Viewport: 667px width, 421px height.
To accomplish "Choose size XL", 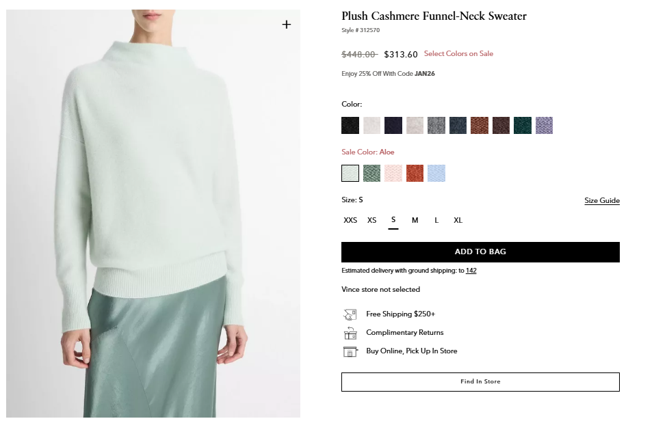I will pyautogui.click(x=458, y=220).
